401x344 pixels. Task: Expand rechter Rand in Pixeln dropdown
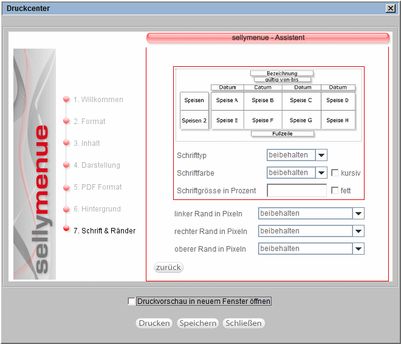358,232
